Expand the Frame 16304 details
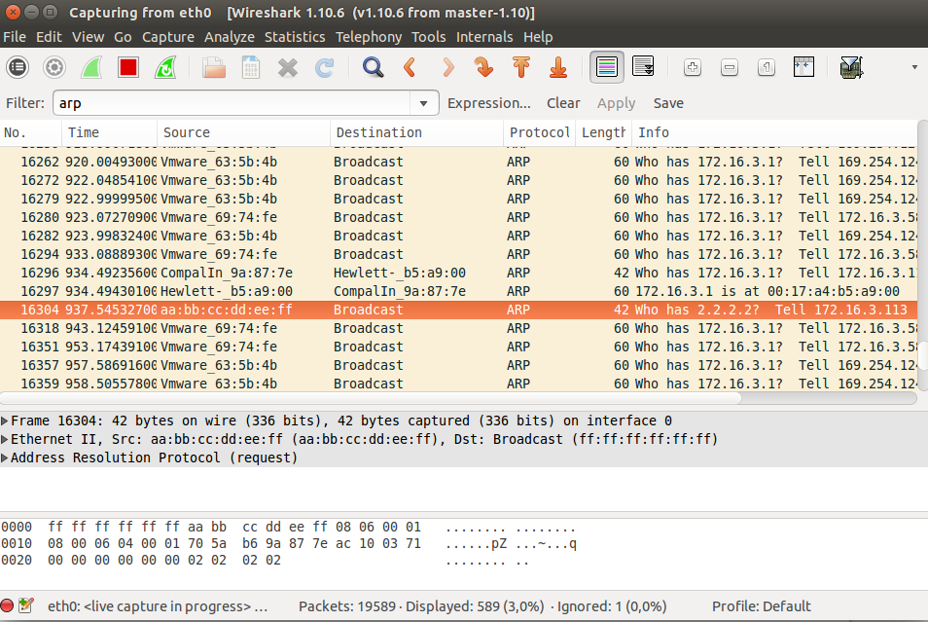This screenshot has width=928, height=622. point(6,421)
